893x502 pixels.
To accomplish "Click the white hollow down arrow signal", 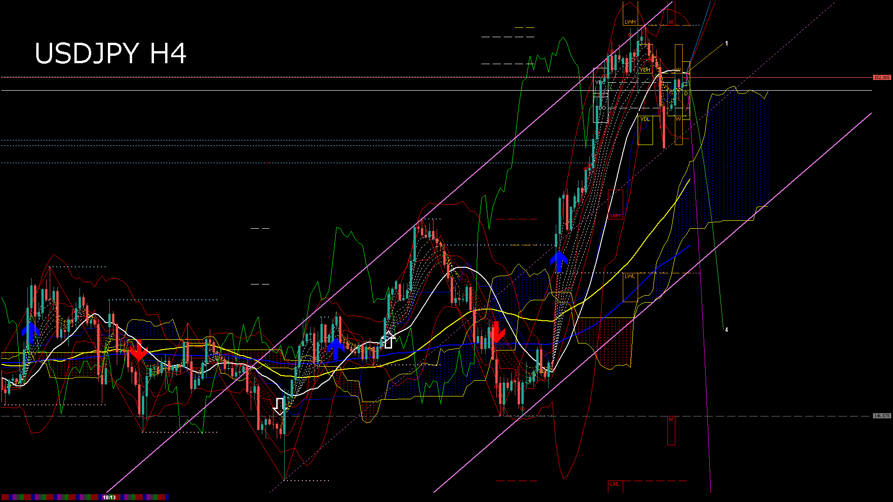I will tap(279, 406).
